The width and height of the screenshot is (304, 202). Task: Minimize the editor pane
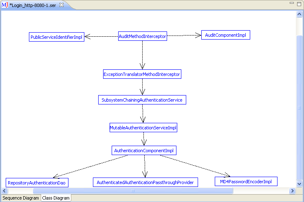pyautogui.click(x=292, y=3)
